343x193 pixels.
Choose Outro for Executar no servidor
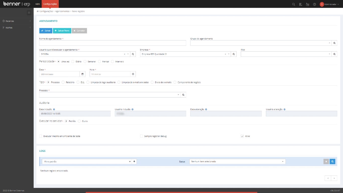click(x=79, y=121)
